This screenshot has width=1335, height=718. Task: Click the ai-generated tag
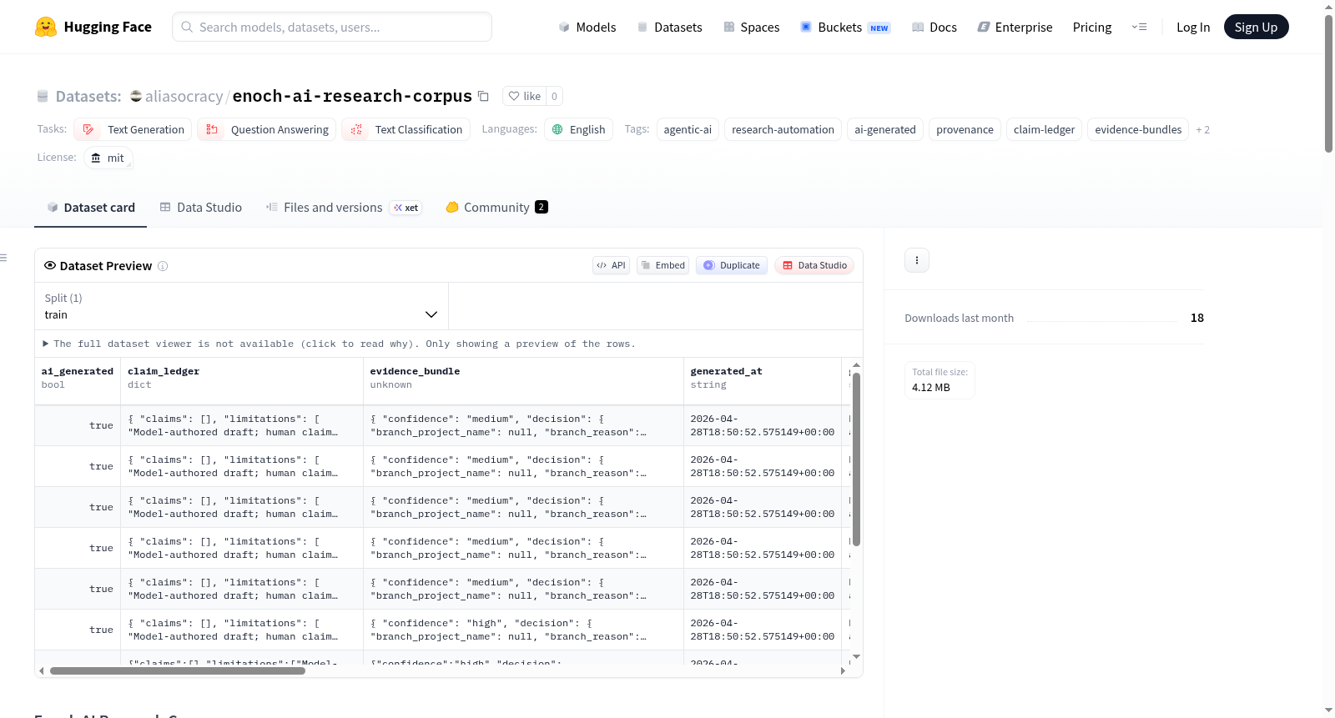click(x=885, y=129)
